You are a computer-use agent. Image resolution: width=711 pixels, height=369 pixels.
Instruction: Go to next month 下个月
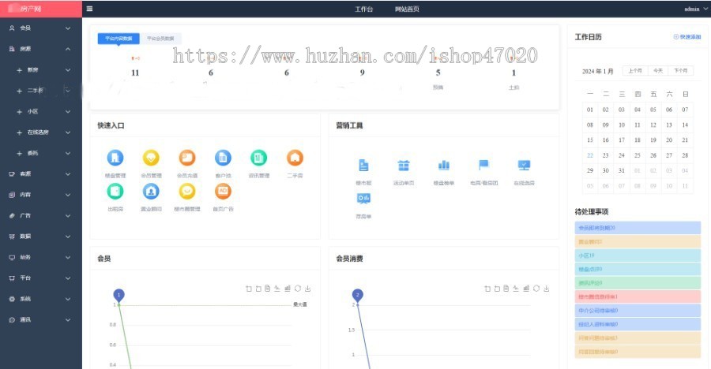click(x=681, y=71)
